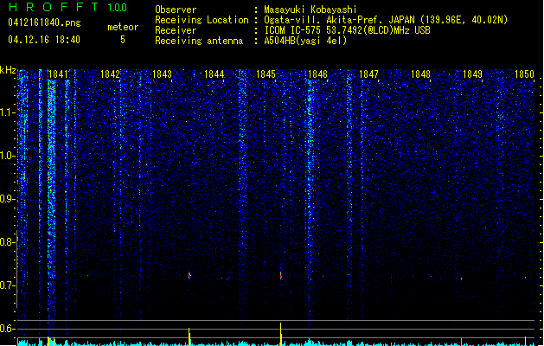544x346 pixels.
Task: Click the 1847 time marker
Action: (x=368, y=74)
